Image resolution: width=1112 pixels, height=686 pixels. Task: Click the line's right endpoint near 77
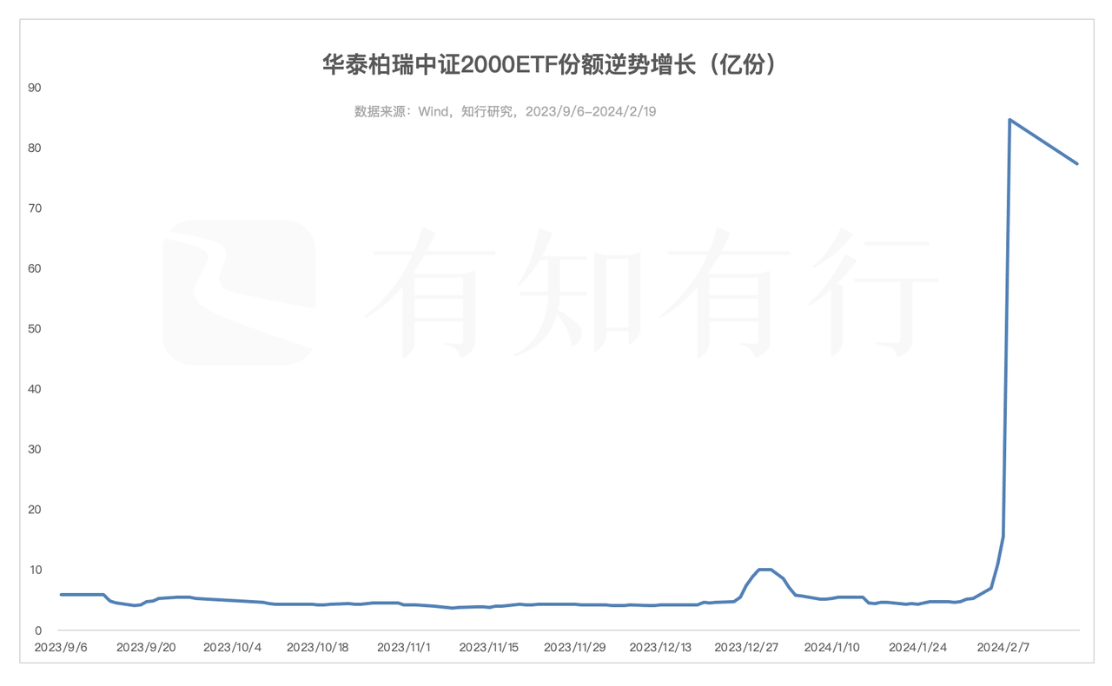pyautogui.click(x=1077, y=163)
